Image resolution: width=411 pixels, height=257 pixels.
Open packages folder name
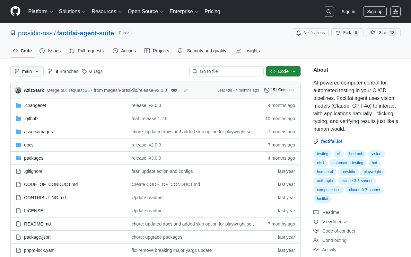click(x=34, y=158)
